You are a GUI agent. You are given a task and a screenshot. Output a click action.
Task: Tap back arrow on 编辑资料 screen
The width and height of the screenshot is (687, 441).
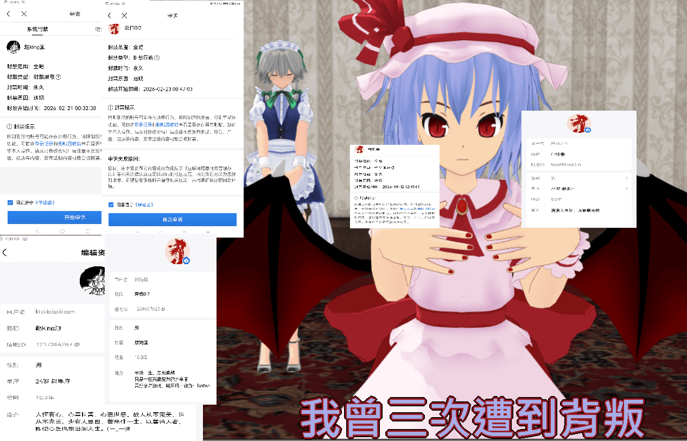5,252
